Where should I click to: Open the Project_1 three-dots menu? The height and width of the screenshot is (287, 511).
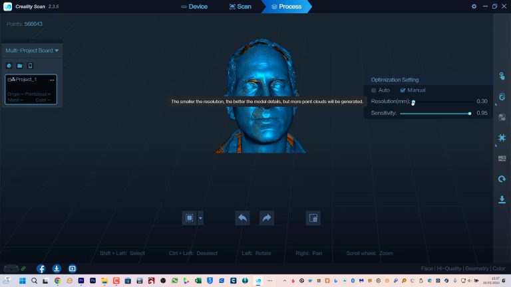pyautogui.click(x=52, y=80)
